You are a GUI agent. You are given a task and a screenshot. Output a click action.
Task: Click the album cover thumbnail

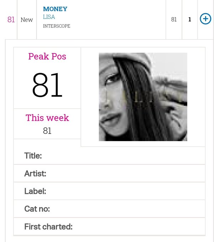point(143,97)
